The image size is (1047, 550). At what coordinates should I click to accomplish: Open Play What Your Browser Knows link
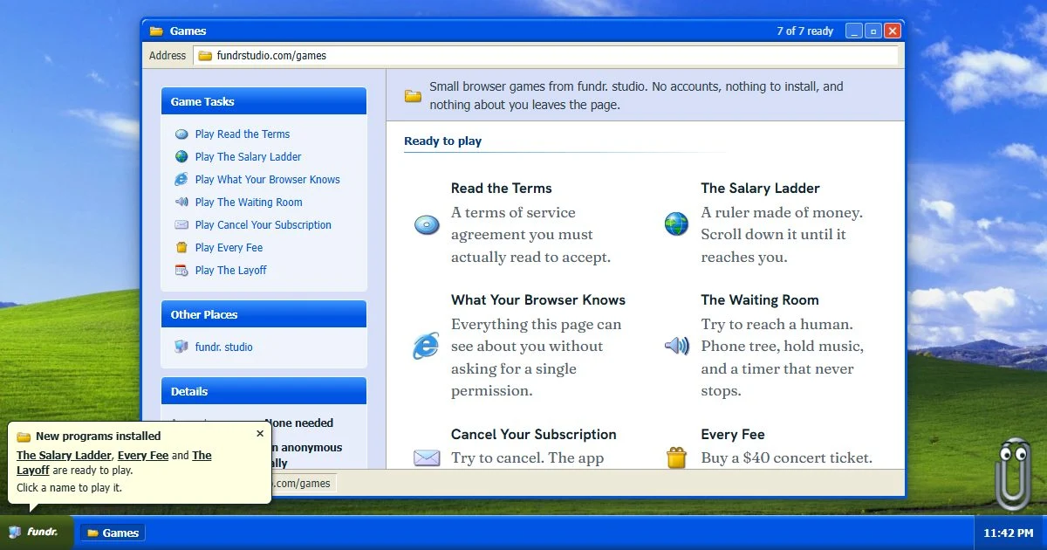coord(268,180)
